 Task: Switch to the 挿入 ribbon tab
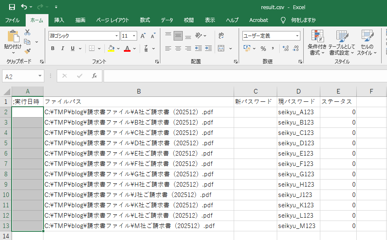point(59,20)
